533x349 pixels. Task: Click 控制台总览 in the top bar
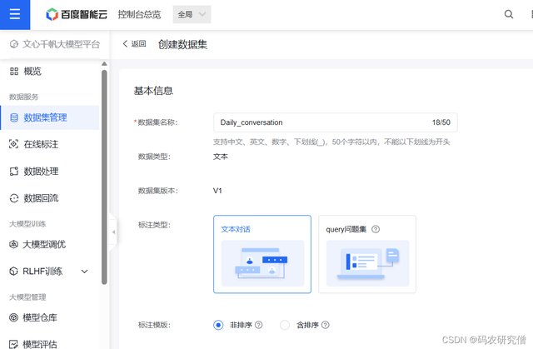pyautogui.click(x=141, y=14)
